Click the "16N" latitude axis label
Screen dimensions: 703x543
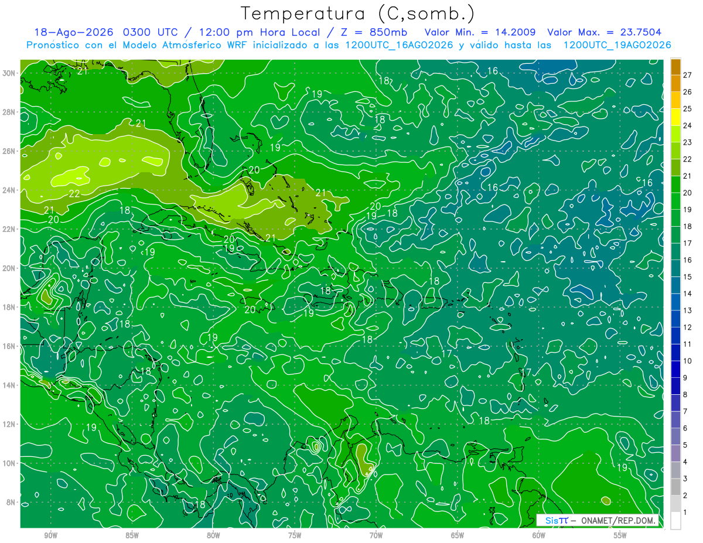click(10, 346)
